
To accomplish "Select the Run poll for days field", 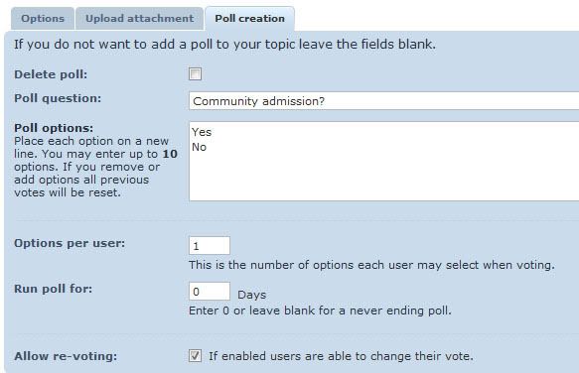I will pyautogui.click(x=210, y=292).
